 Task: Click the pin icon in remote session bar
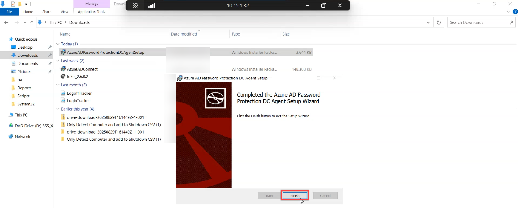click(135, 5)
